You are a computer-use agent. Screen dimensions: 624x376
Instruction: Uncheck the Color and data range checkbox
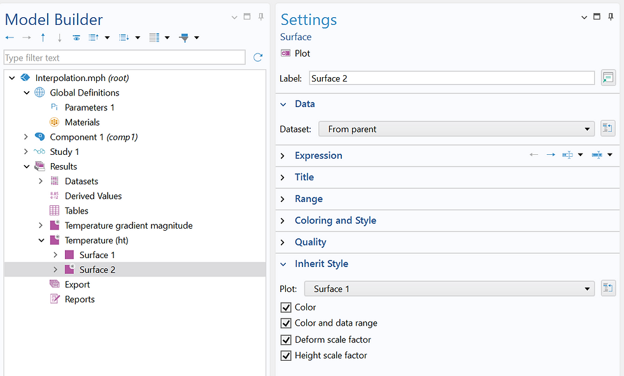tap(286, 323)
